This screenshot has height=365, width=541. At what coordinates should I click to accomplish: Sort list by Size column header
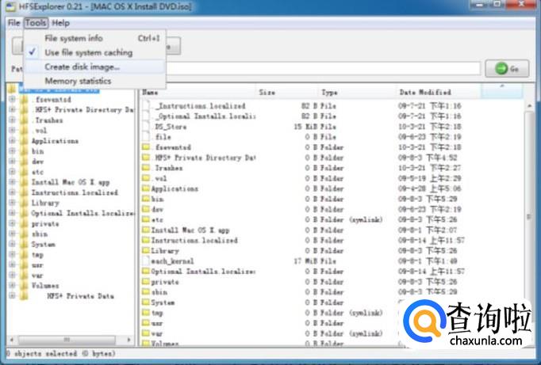(287, 93)
